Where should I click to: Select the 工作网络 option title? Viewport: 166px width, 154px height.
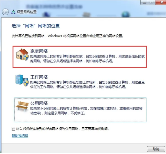(x=39, y=77)
